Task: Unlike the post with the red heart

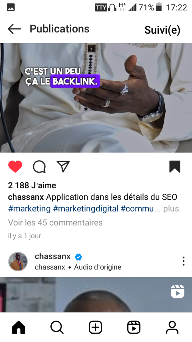Action: (15, 167)
